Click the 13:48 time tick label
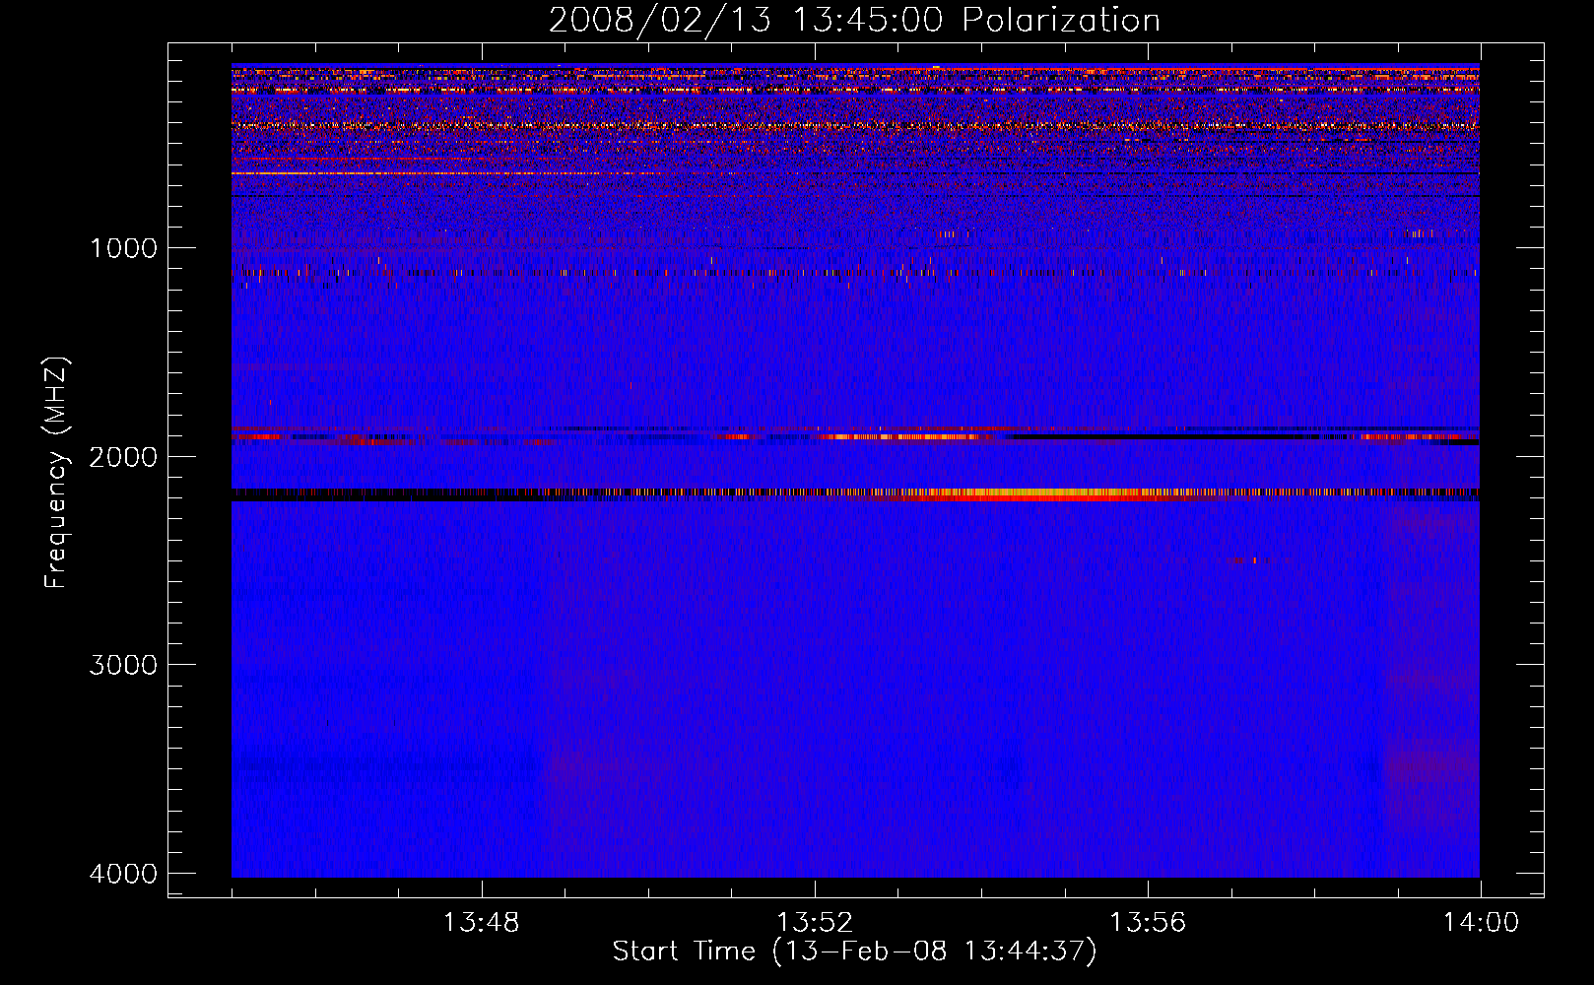The height and width of the screenshot is (985, 1594). tap(481, 923)
